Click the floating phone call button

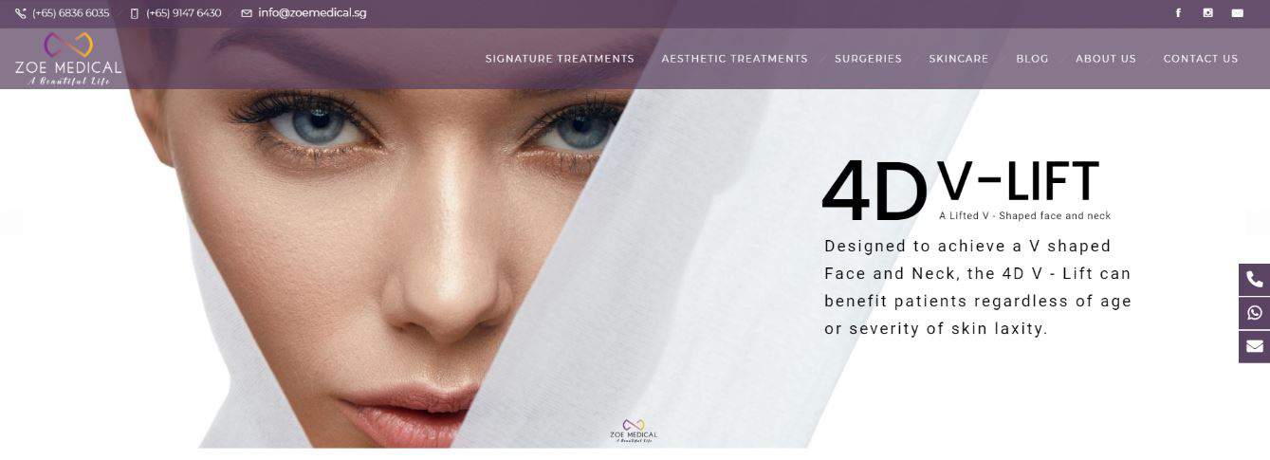pos(1254,280)
